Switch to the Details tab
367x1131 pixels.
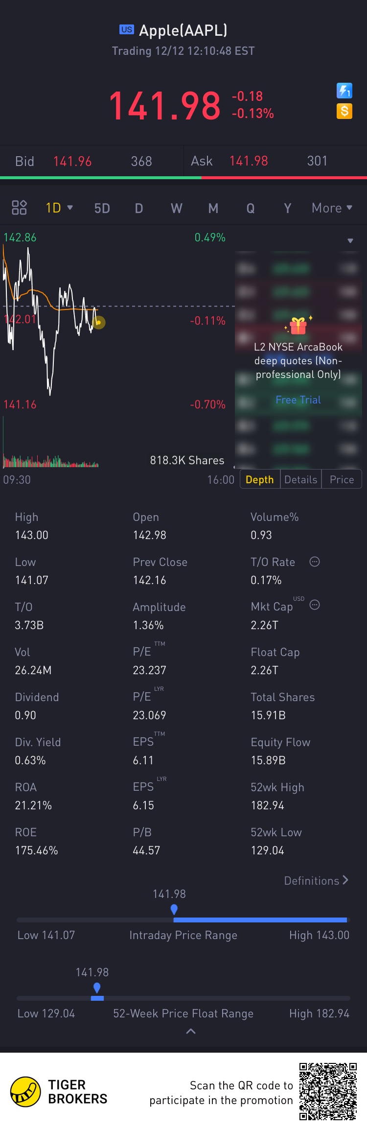[301, 479]
